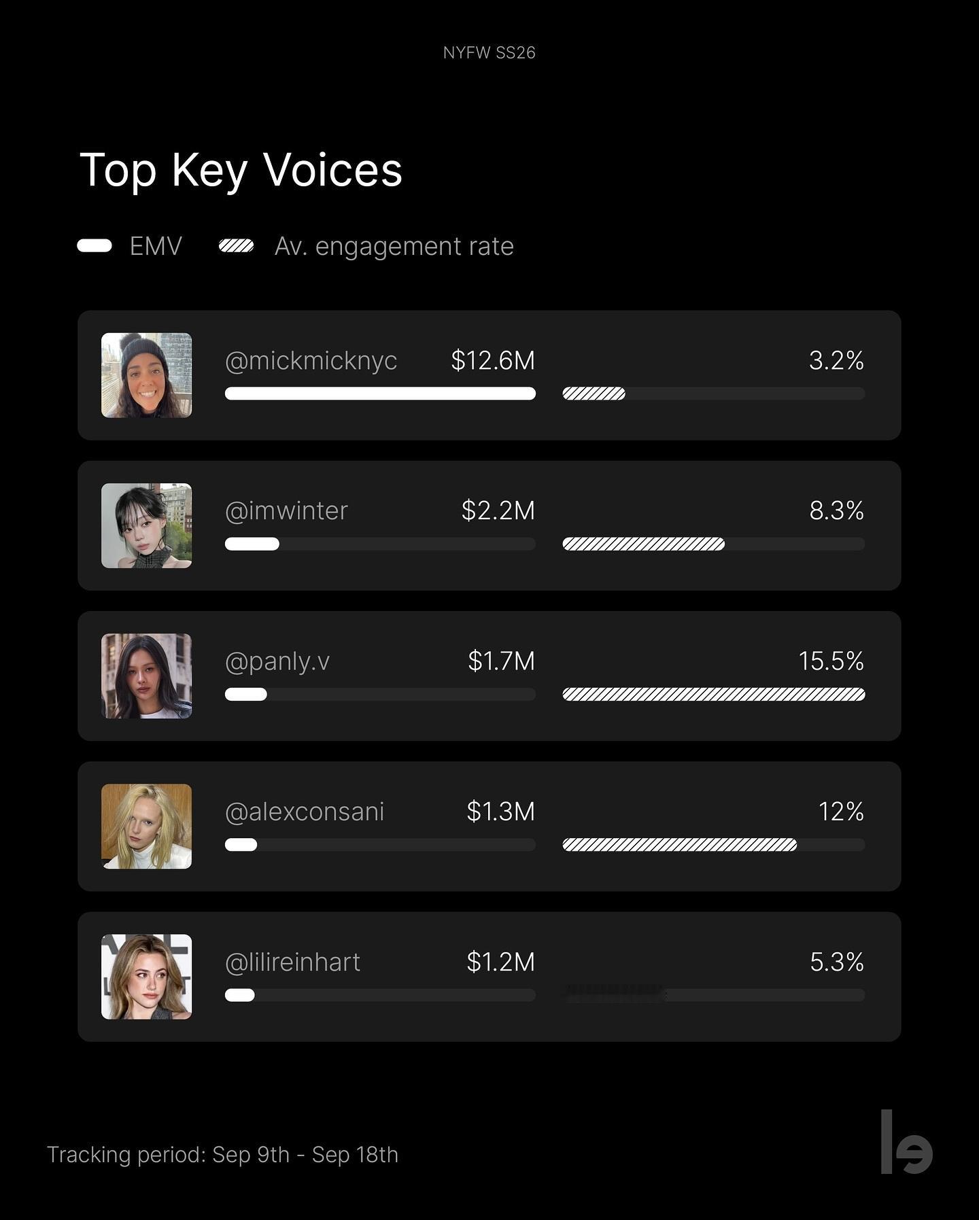Viewport: 979px width, 1220px height.
Task: Open the @panly.v handle
Action: click(x=277, y=661)
